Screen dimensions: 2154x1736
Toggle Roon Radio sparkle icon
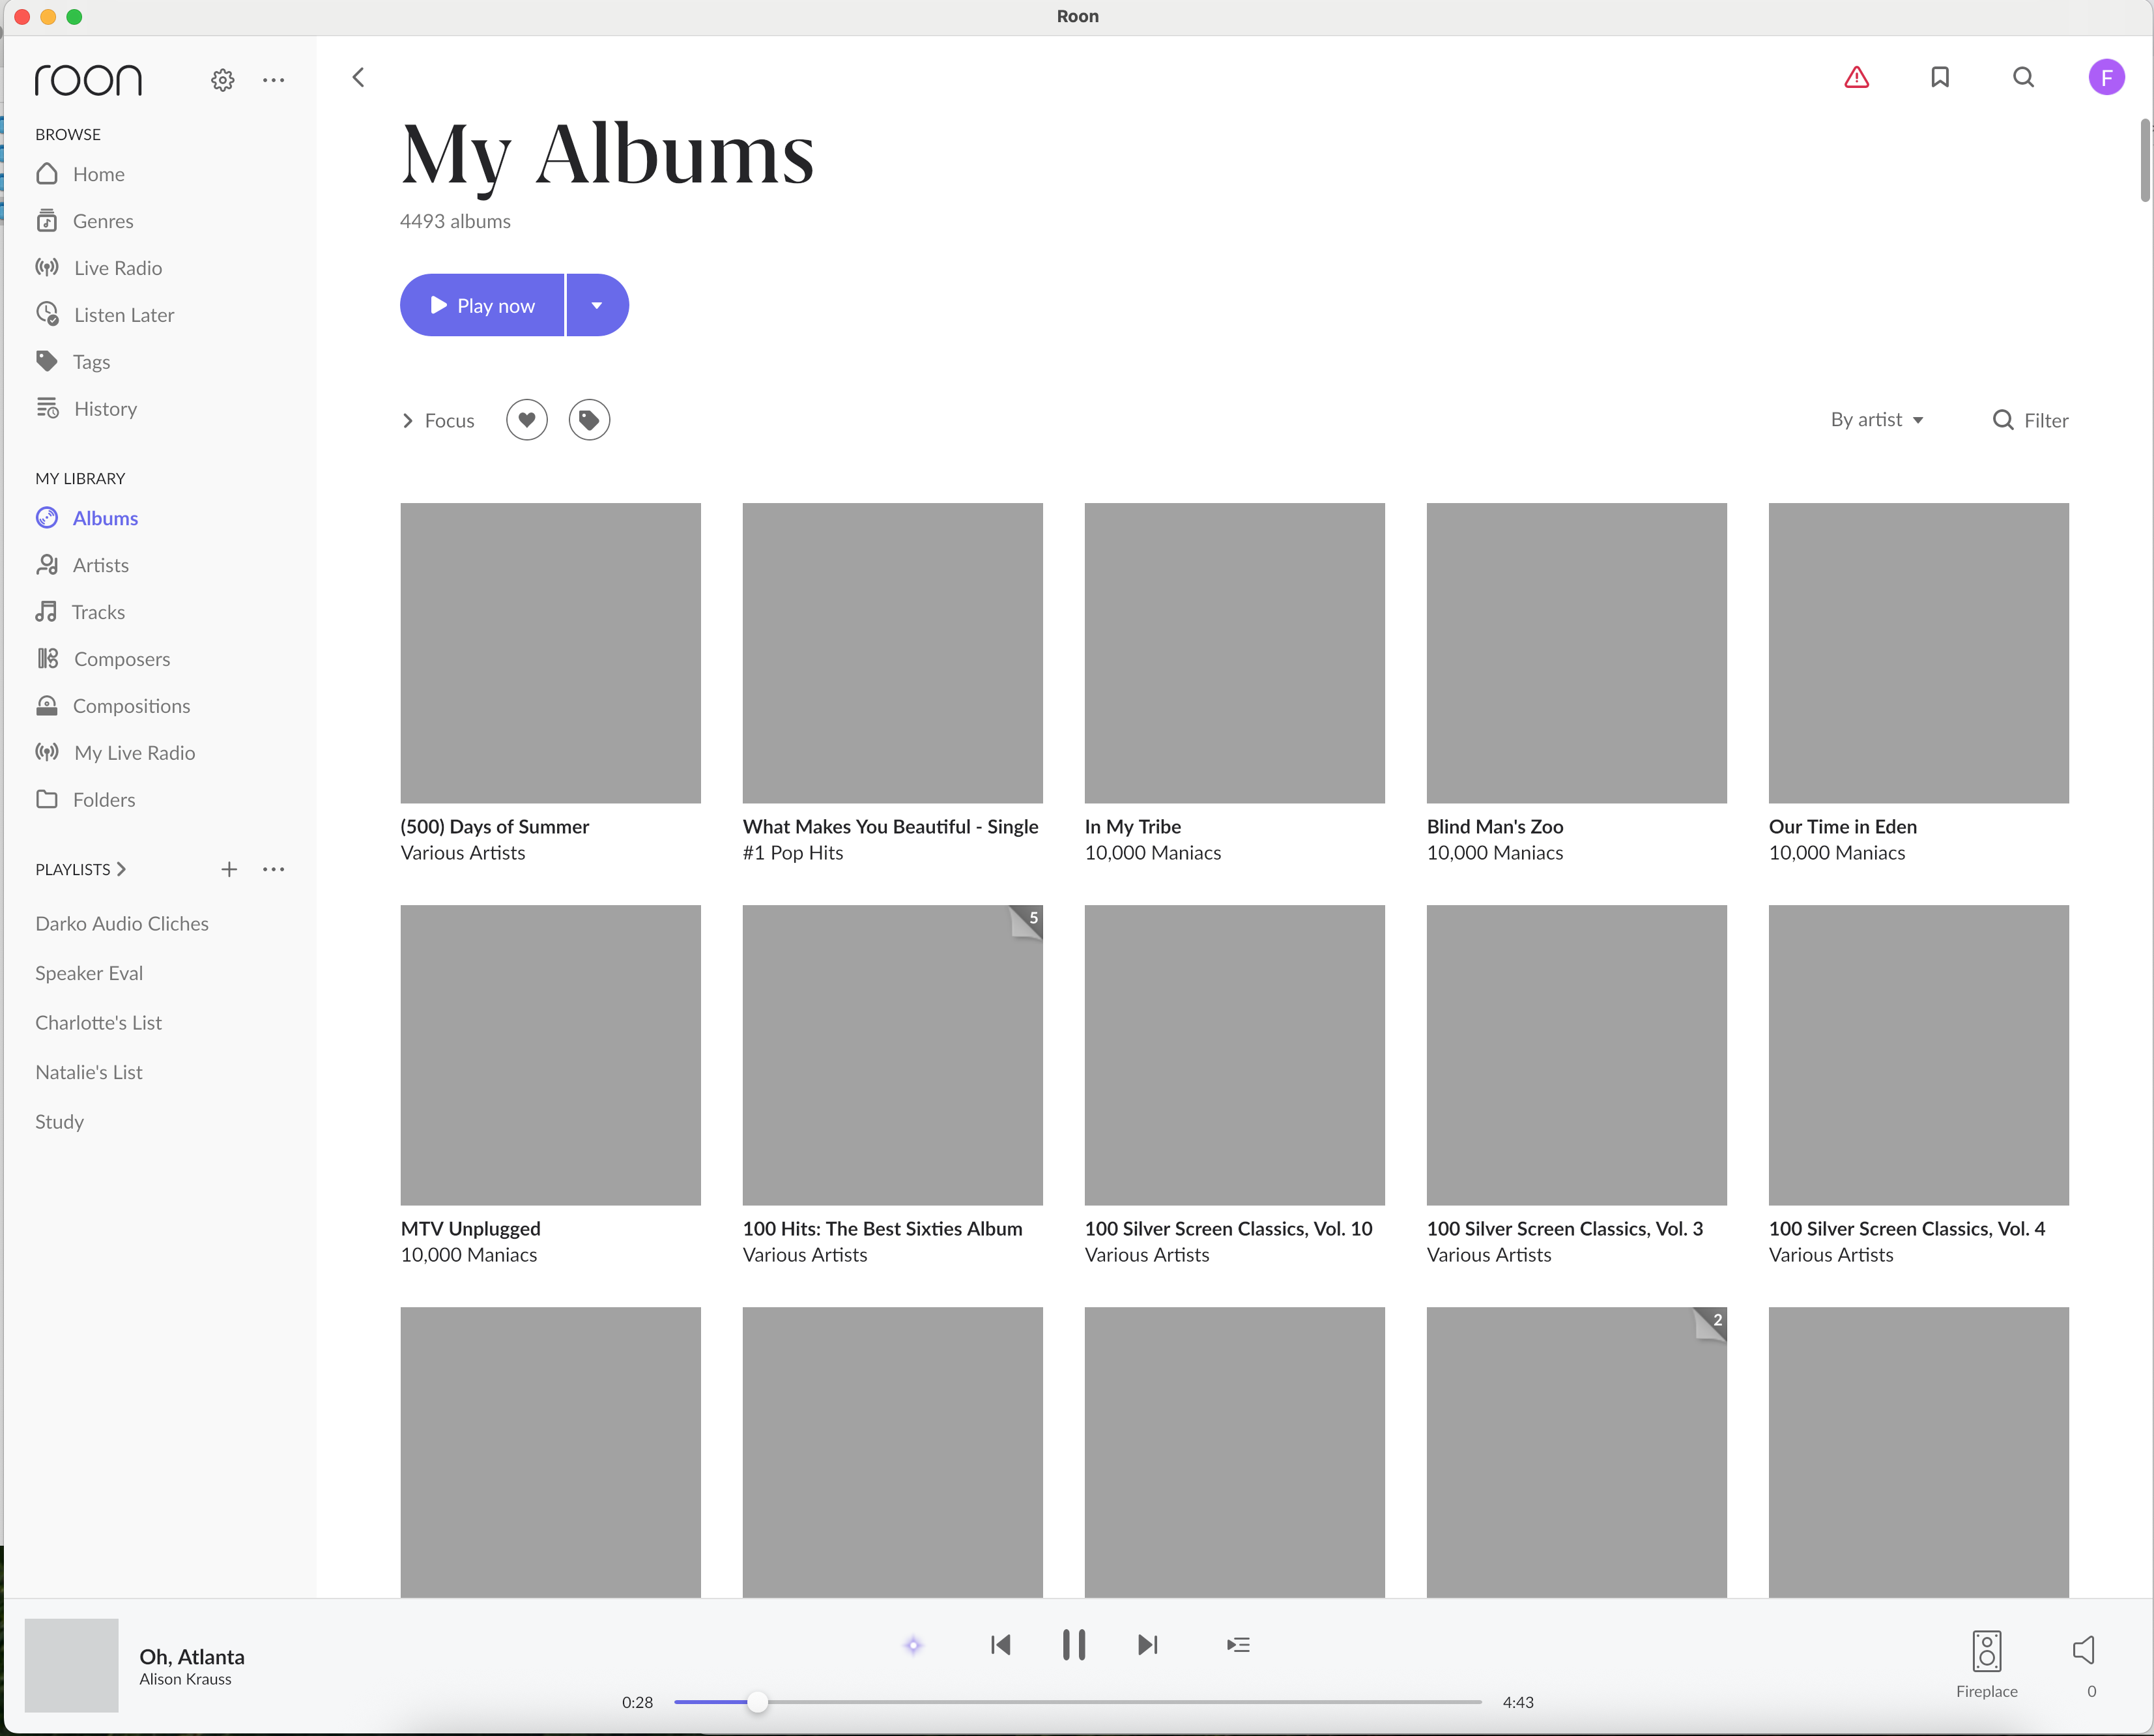click(x=913, y=1645)
